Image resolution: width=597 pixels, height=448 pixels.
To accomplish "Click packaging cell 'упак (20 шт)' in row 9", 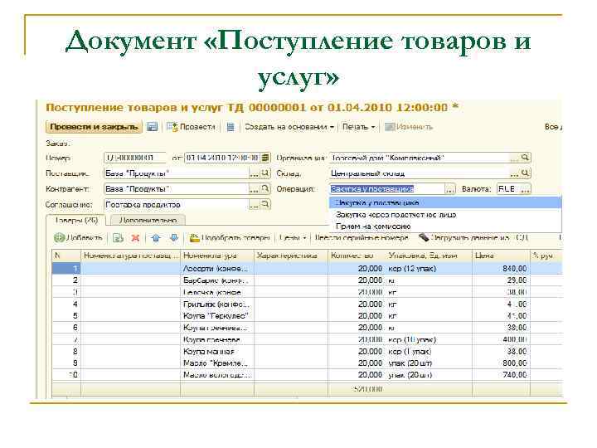I will 429,363.
